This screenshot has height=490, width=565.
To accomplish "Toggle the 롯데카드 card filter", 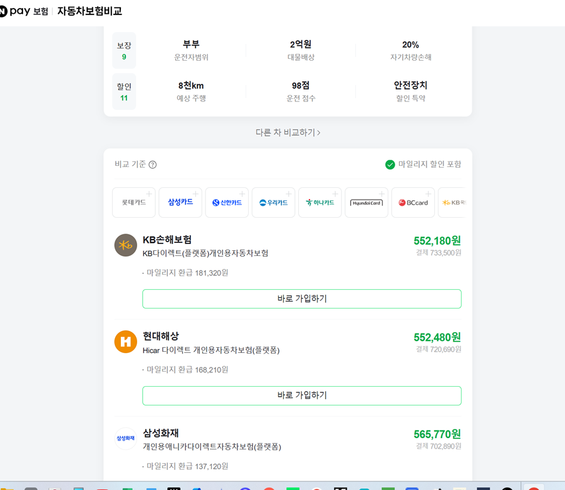I will (x=133, y=202).
